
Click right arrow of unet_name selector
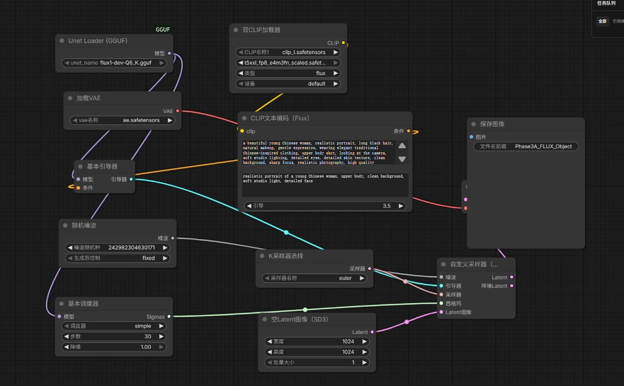pyautogui.click(x=162, y=63)
